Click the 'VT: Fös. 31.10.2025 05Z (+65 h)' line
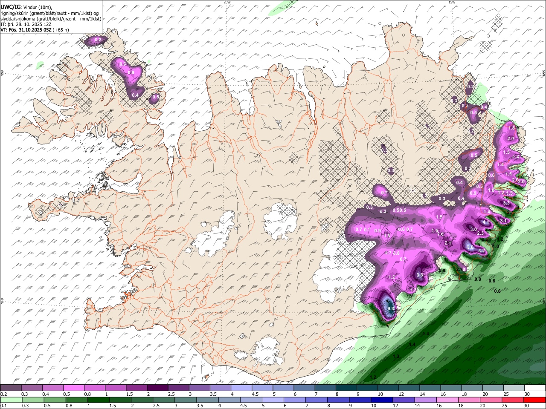The width and height of the screenshot is (546, 409). pos(35,30)
